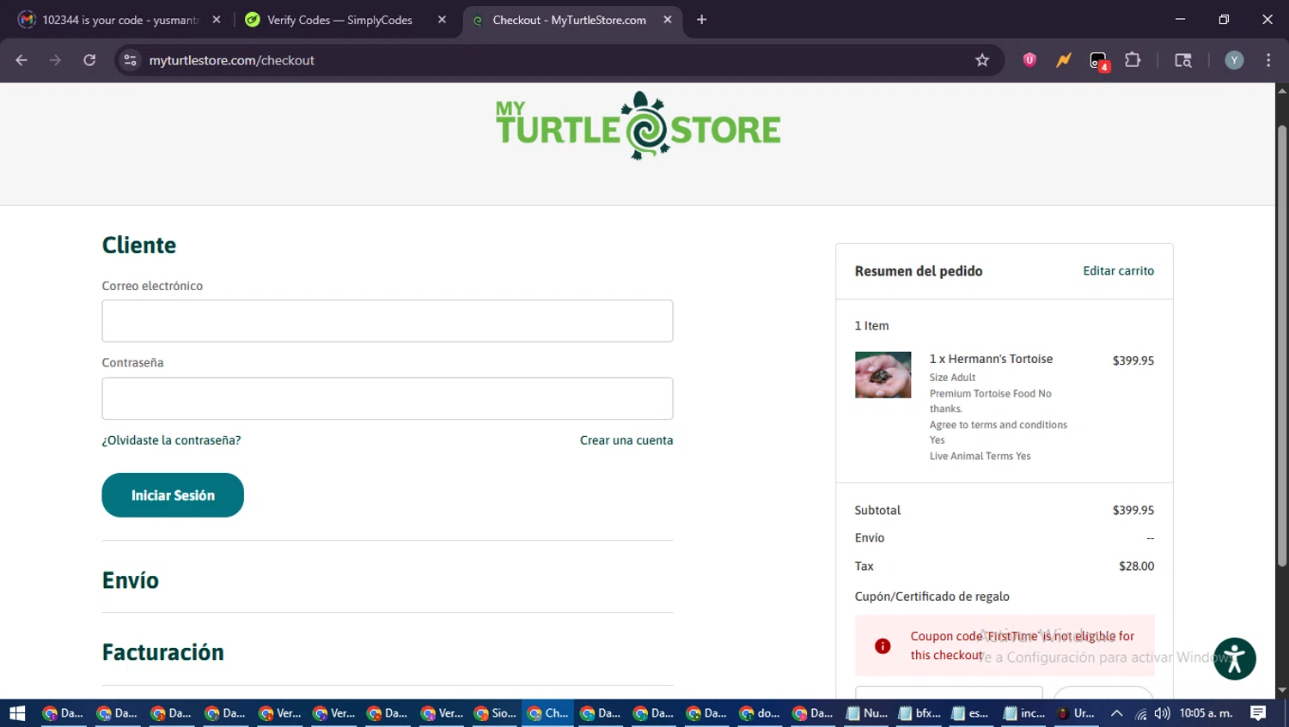The height and width of the screenshot is (727, 1289).
Task: Open the 'inc...' Notepad taskbar item
Action: pos(1024,713)
